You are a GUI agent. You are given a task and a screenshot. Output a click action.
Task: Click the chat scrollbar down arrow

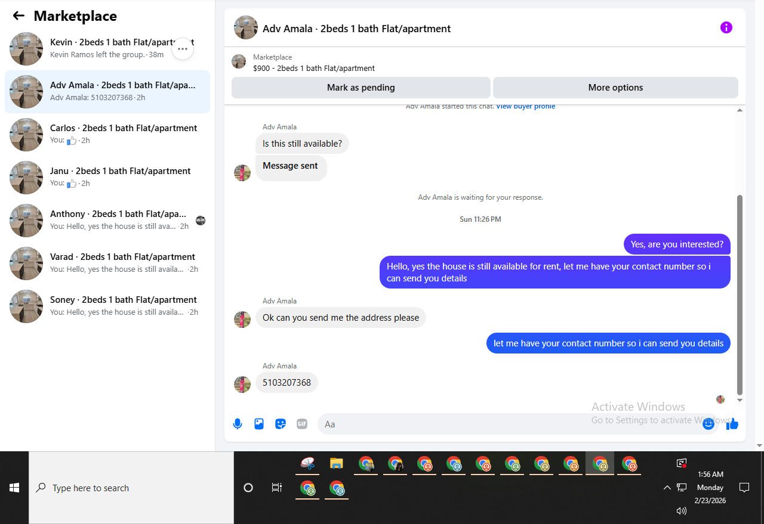point(740,400)
